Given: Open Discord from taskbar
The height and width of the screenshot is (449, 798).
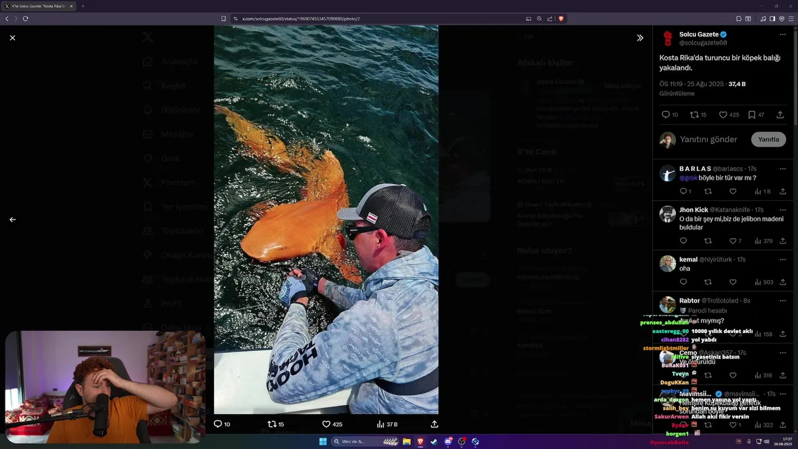Looking at the screenshot, I should [x=448, y=442].
